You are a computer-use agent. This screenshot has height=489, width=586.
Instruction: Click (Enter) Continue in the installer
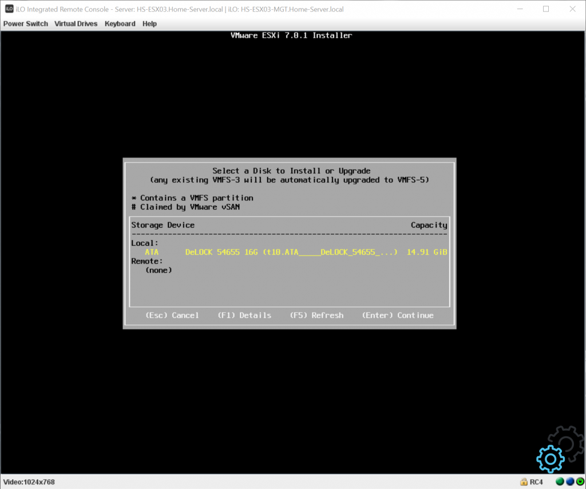398,315
